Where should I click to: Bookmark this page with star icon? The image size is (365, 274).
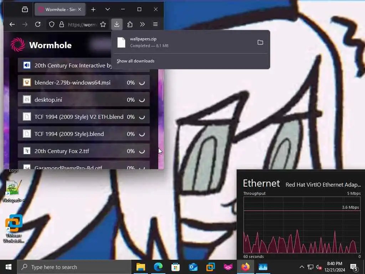coord(103,24)
